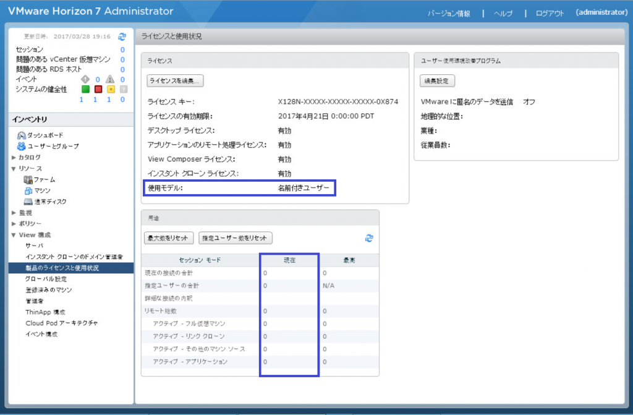Open 管理者 in sidebar
633x415 pixels.
pos(35,301)
